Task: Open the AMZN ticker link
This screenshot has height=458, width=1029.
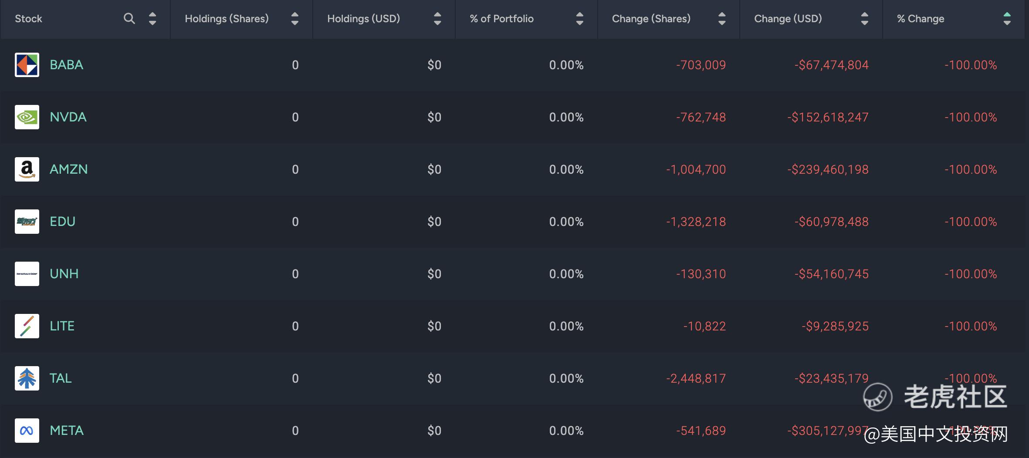Action: coord(69,169)
